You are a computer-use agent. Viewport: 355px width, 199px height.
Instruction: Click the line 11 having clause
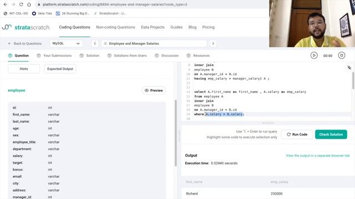coord(232,78)
